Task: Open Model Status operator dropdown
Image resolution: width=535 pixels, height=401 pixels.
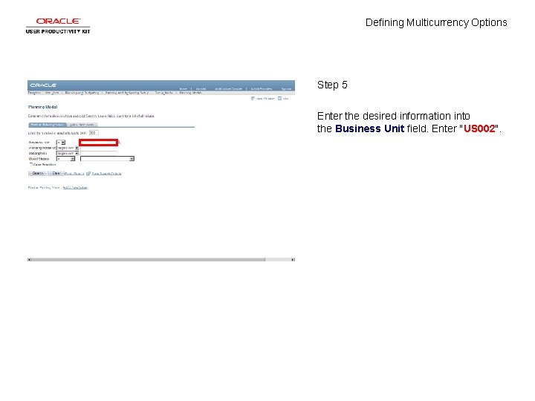Action: tap(65, 159)
